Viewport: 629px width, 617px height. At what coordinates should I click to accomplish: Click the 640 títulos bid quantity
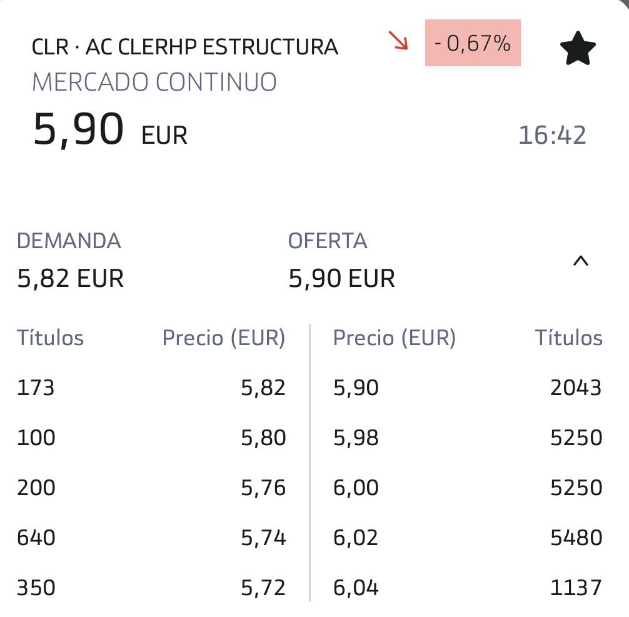coord(36,538)
